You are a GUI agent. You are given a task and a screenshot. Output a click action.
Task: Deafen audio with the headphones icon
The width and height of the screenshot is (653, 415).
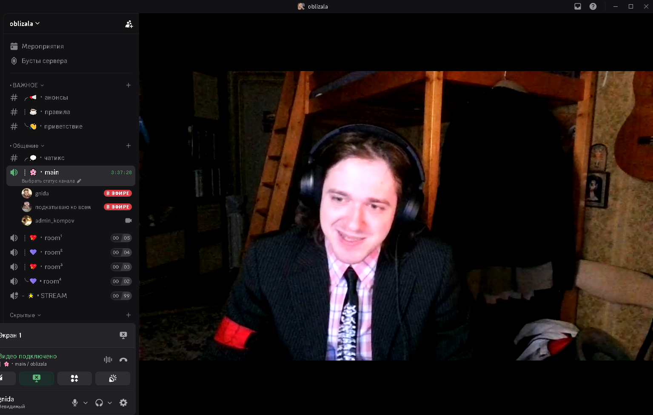pyautogui.click(x=99, y=403)
